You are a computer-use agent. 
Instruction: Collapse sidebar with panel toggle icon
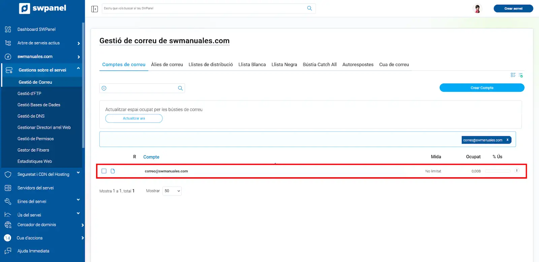[x=95, y=9]
